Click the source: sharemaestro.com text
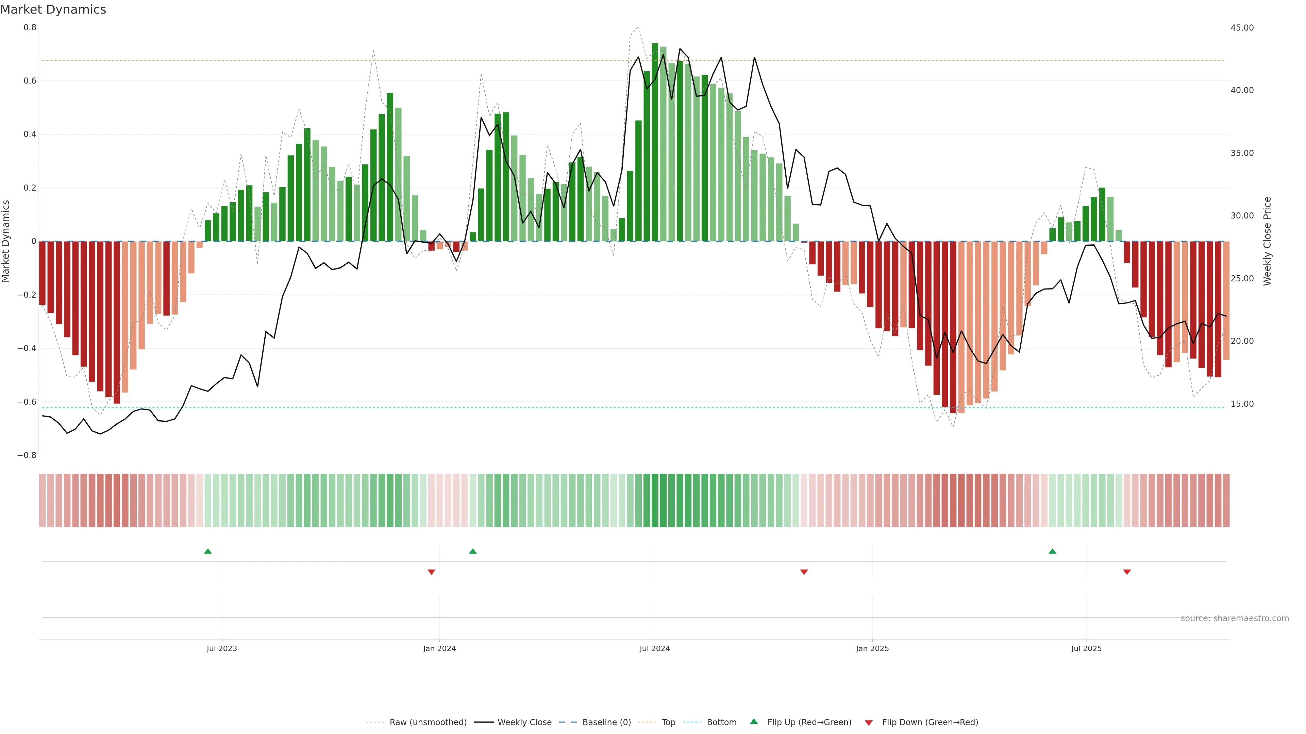The width and height of the screenshot is (1306, 734). pyautogui.click(x=1235, y=618)
